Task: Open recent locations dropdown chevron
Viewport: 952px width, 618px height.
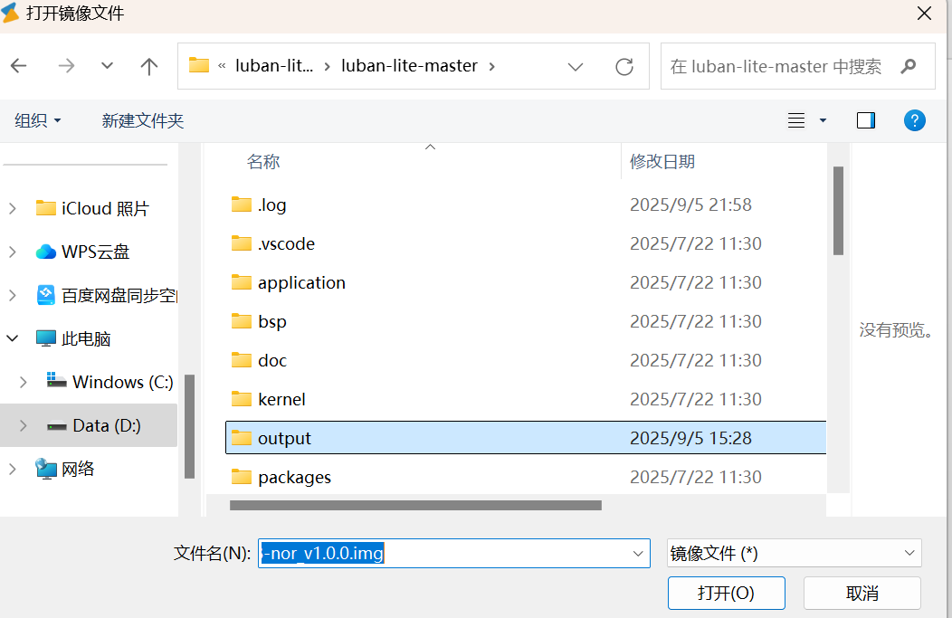Action: coord(107,65)
